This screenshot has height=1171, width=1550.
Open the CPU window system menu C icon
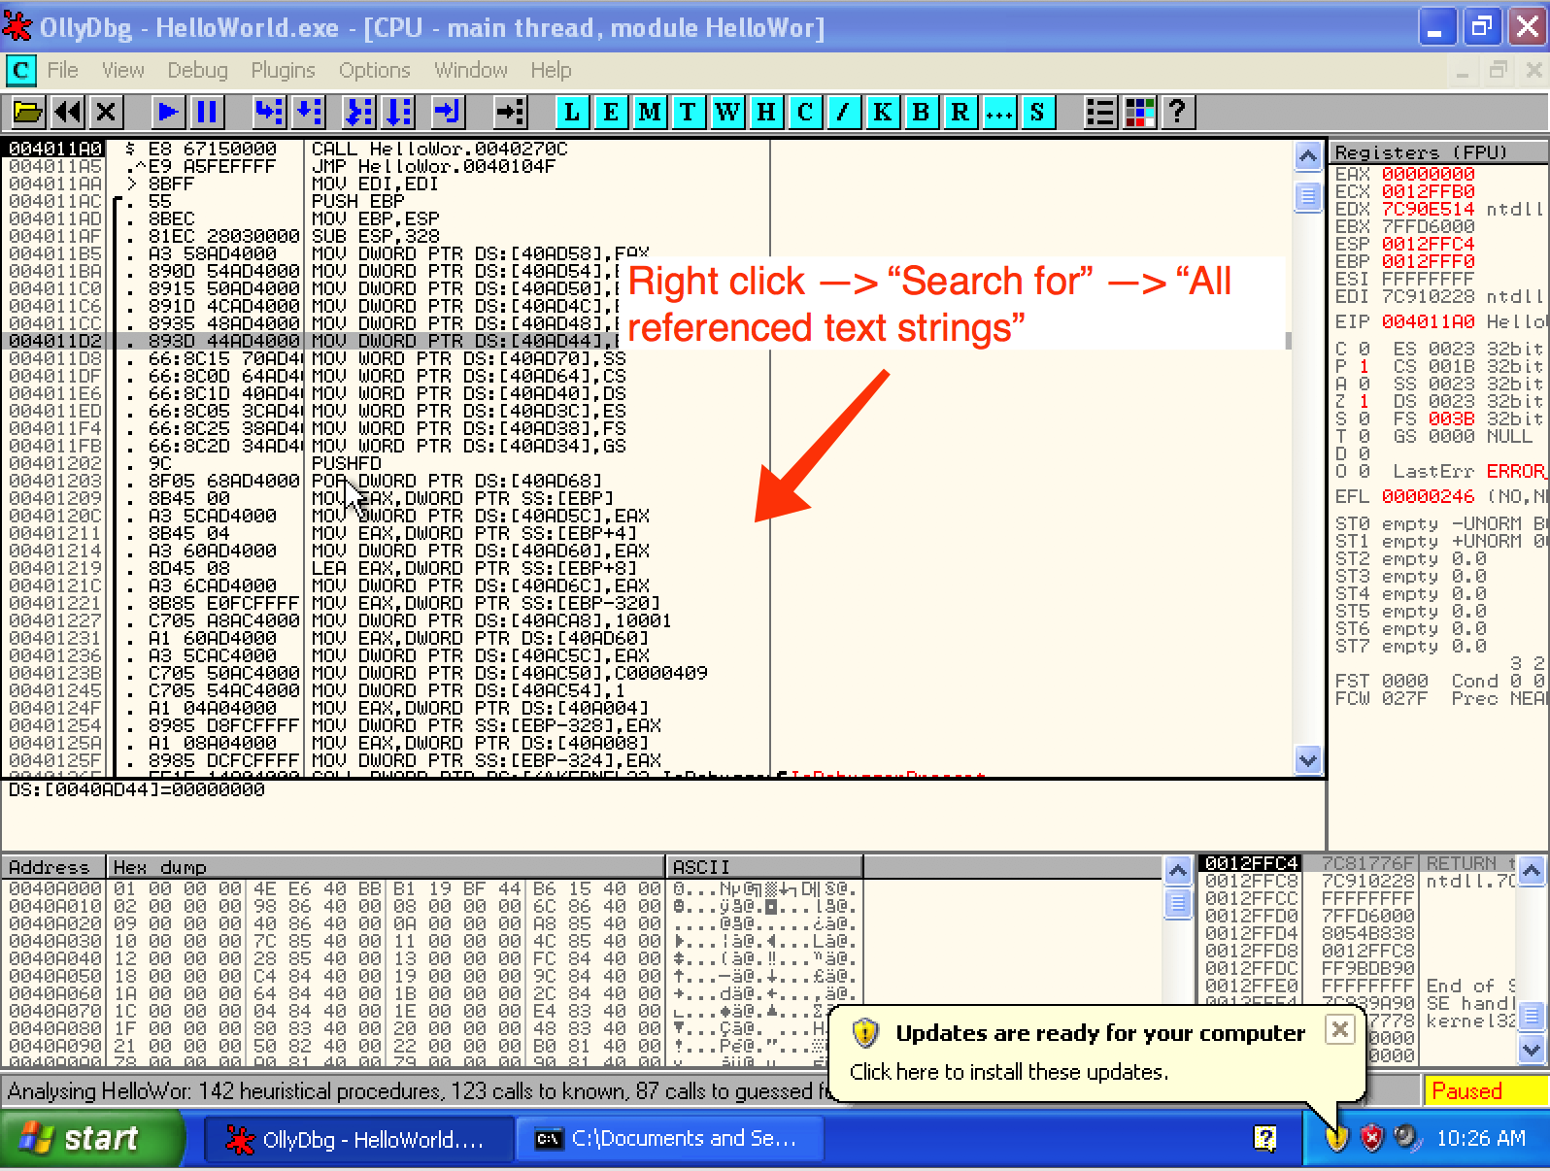click(x=20, y=70)
